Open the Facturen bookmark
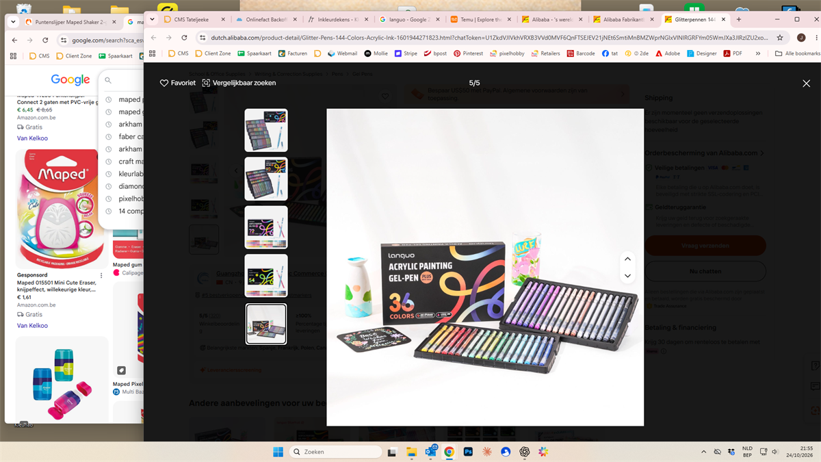The width and height of the screenshot is (821, 462). coord(292,53)
